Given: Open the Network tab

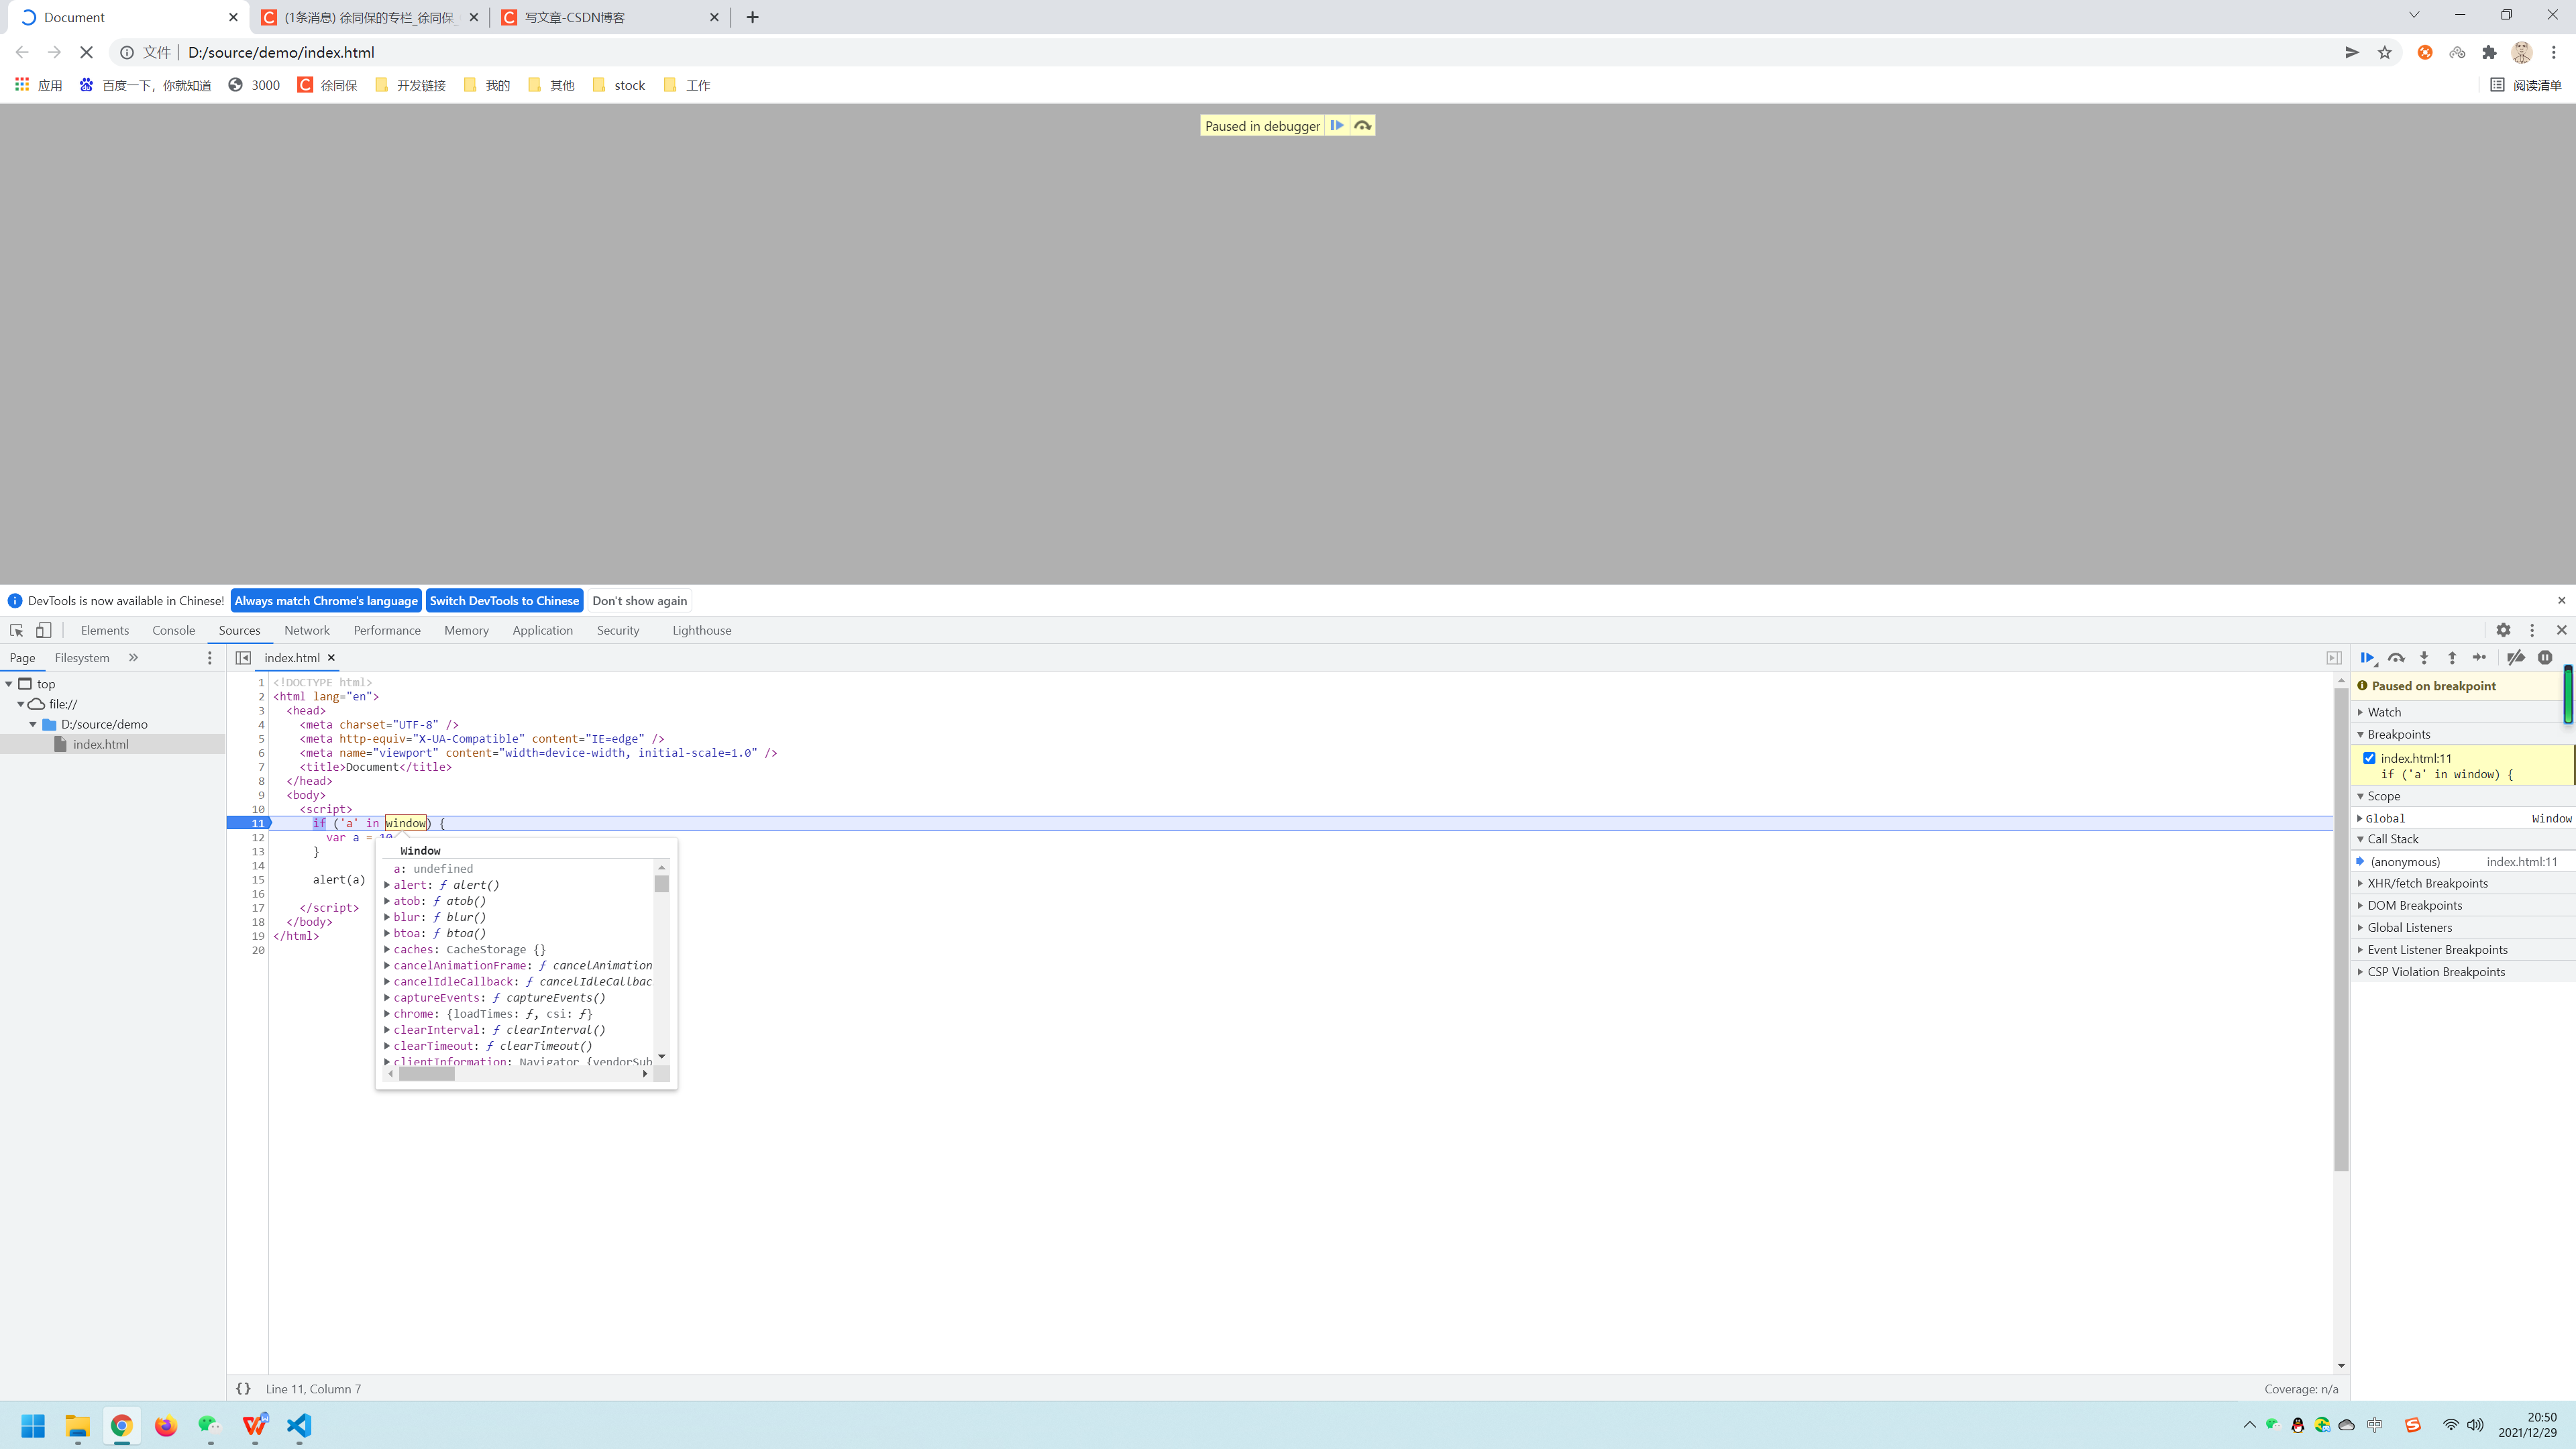Looking at the screenshot, I should point(306,630).
